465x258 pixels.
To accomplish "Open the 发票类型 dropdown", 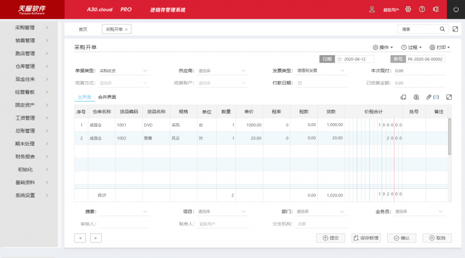I will pos(321,71).
